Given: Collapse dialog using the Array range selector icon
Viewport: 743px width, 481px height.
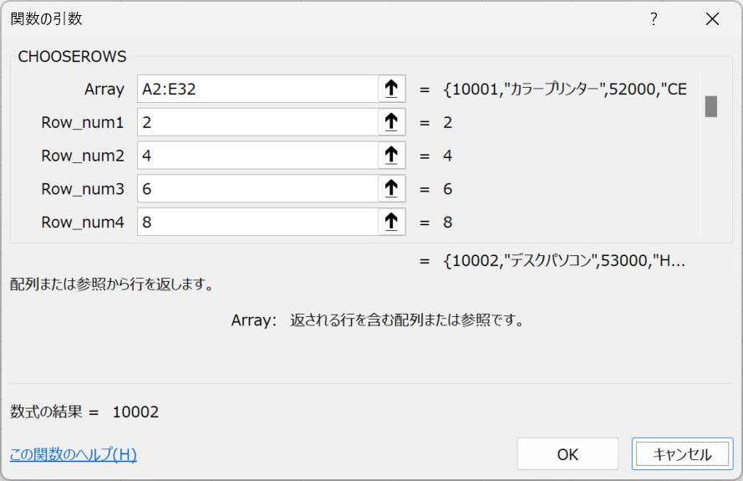Looking at the screenshot, I should [x=390, y=89].
